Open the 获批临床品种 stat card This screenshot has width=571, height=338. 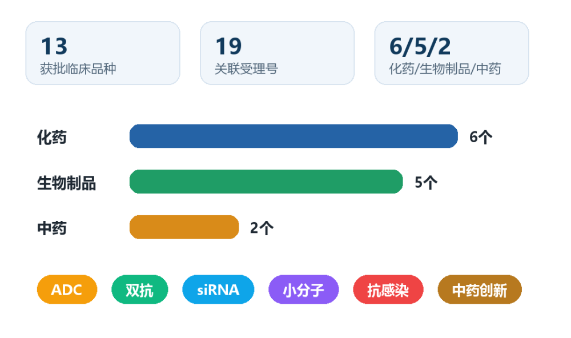[x=103, y=53]
